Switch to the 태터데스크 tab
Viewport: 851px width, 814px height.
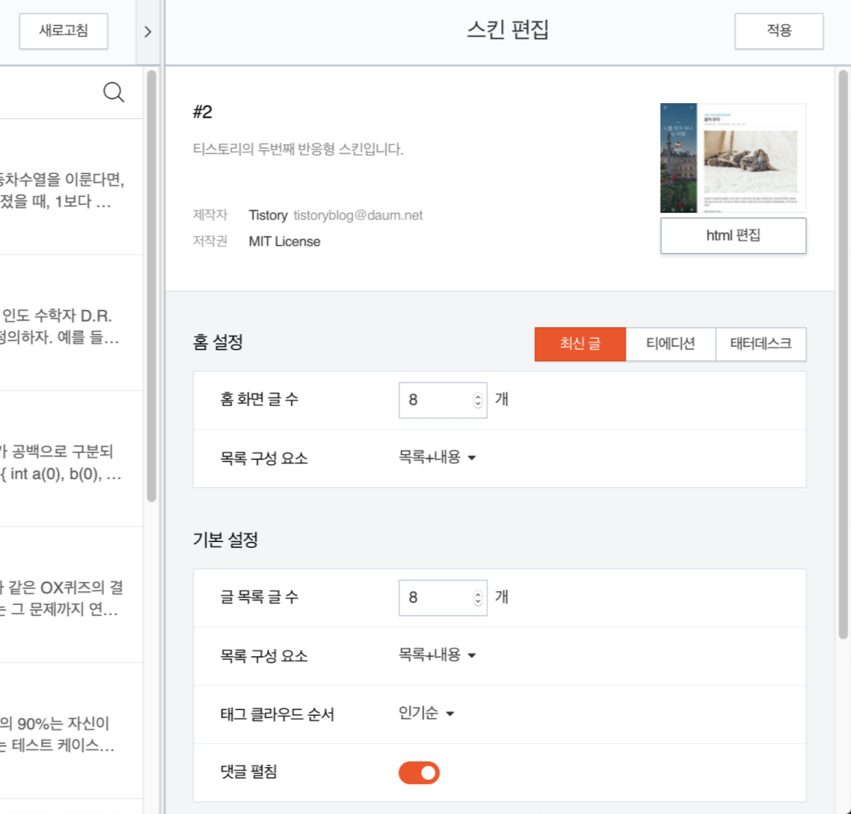(x=760, y=344)
